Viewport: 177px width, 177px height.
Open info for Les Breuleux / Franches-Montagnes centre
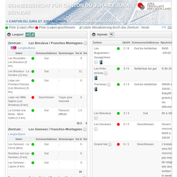(85, 43)
